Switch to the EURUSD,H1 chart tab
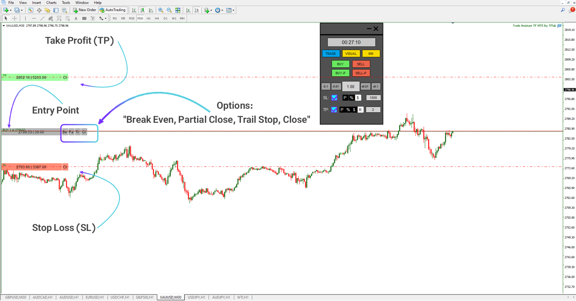 94,297
